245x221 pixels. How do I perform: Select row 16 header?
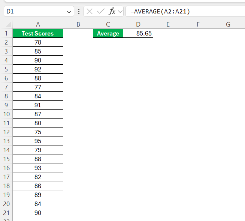[x=6, y=168]
